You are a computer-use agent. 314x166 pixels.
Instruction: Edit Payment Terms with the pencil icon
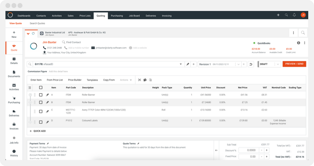[48, 144]
